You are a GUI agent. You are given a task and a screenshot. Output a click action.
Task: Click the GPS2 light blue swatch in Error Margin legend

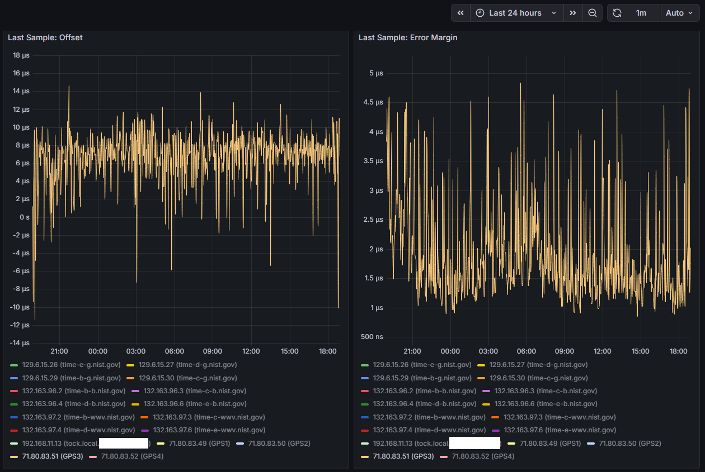(x=591, y=444)
